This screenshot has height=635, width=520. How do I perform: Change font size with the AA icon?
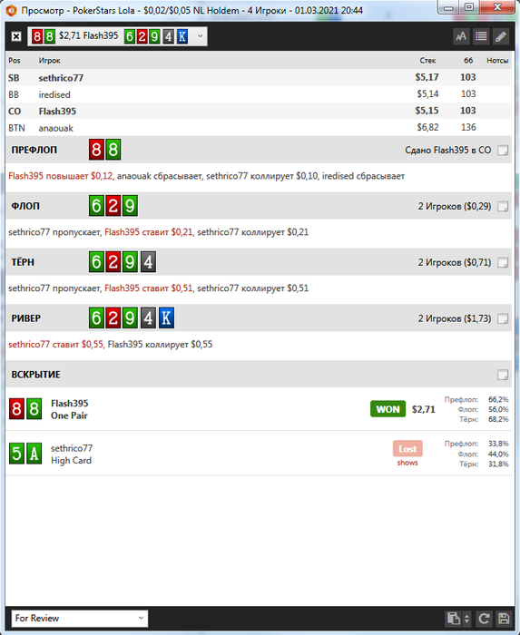tap(461, 37)
